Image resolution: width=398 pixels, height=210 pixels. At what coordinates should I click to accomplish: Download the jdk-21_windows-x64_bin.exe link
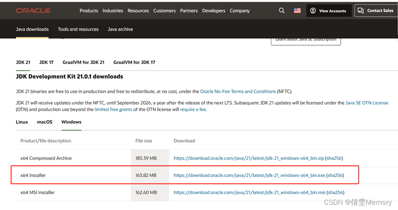249,175
